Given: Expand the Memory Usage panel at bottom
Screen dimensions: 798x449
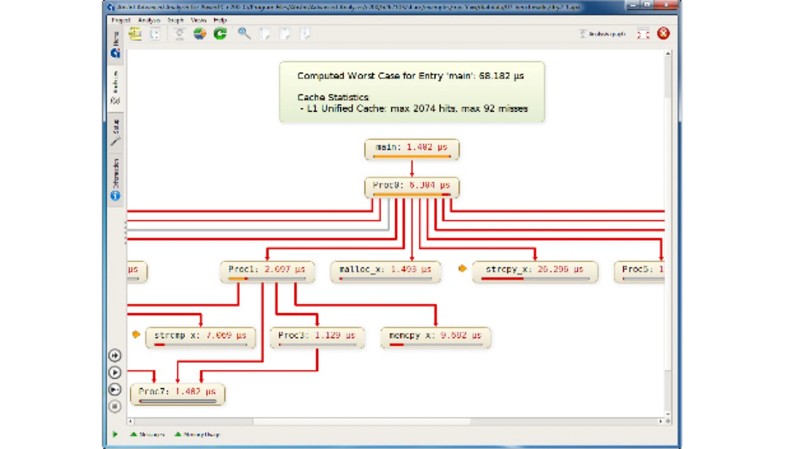Looking at the screenshot, I should (x=198, y=435).
